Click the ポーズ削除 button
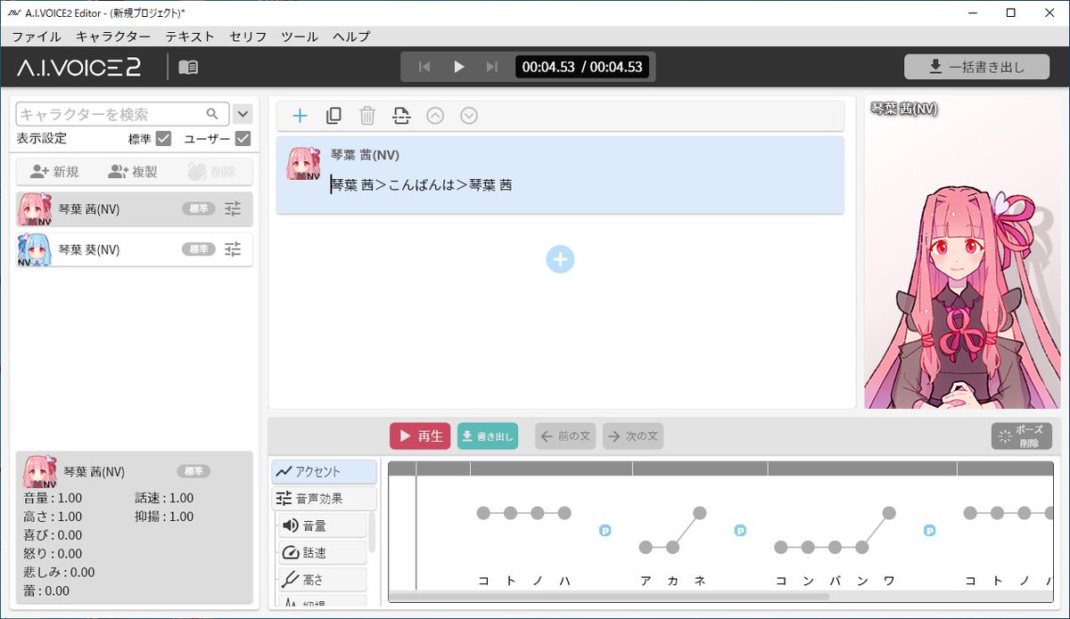The image size is (1070, 619). [1022, 436]
